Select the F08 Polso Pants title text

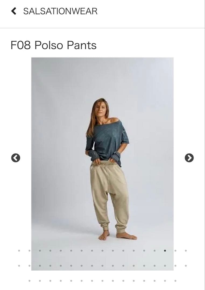pyautogui.click(x=54, y=45)
